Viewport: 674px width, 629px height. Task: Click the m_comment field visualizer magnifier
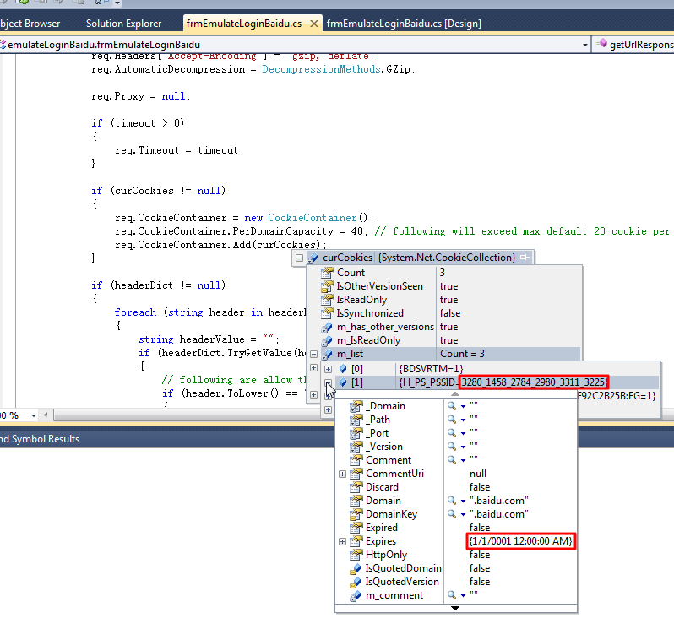click(x=452, y=595)
